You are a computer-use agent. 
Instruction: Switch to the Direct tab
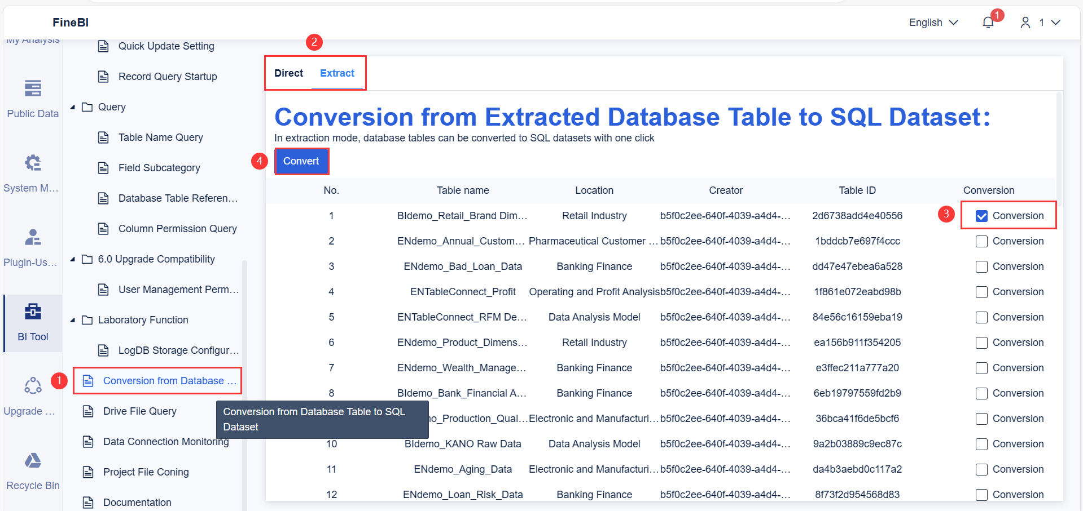click(288, 73)
